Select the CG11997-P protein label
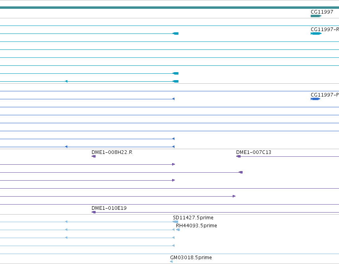The height and width of the screenshot is (264, 339). pyautogui.click(x=325, y=95)
